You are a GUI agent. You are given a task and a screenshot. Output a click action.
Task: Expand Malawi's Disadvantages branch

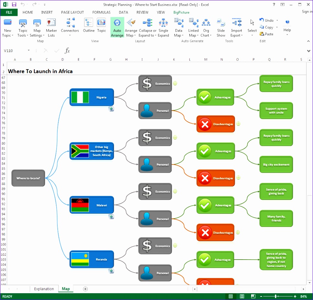[x=238, y=232]
